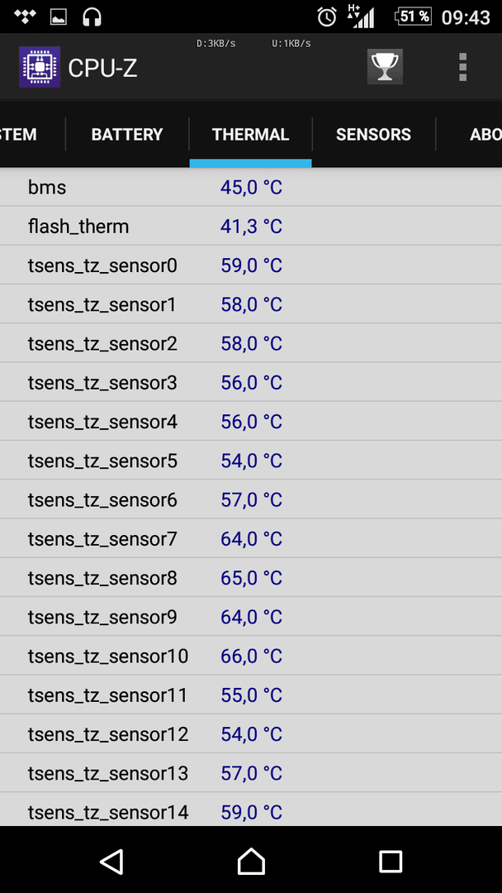Select the THERMAL tab
This screenshot has width=502, height=893.
coord(251,135)
